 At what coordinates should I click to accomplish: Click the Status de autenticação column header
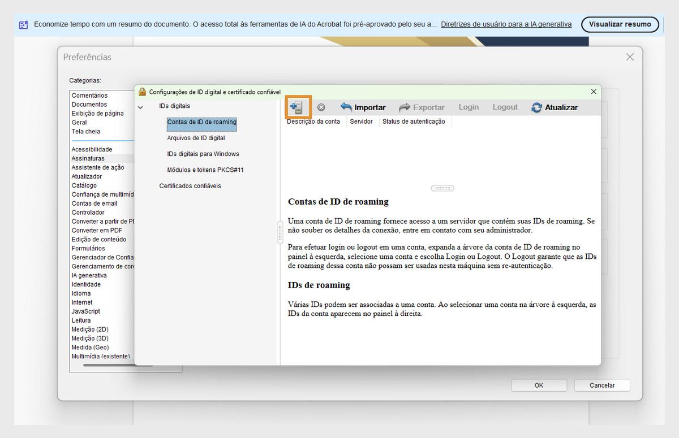tap(414, 122)
